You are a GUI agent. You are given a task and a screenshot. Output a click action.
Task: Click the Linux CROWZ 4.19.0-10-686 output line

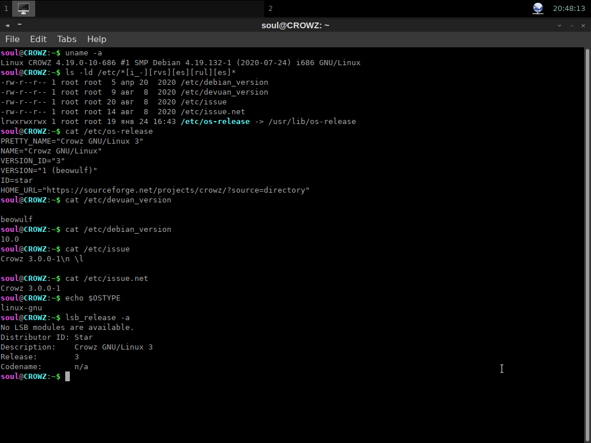[181, 63]
